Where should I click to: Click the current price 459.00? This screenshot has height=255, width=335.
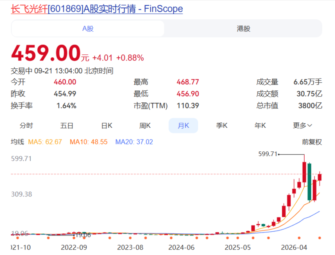(x=46, y=53)
